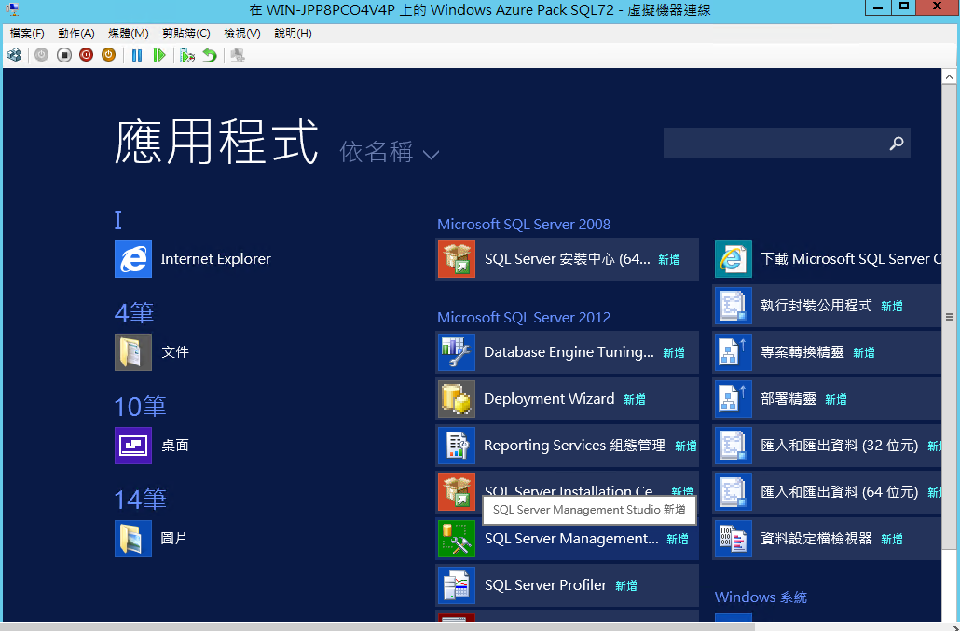Click the vertical scrollbar thumb
This screenshot has height=631, width=960.
coord(949,317)
